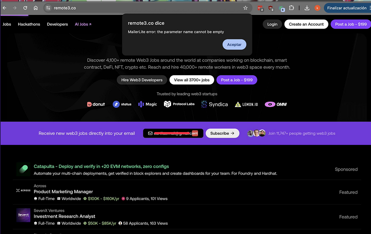Reload the page with the refresh icon
371x234 pixels.
[x=25, y=8]
